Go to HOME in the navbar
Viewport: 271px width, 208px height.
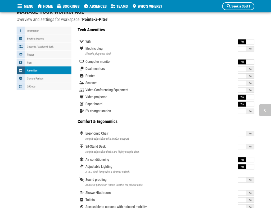pos(45,6)
